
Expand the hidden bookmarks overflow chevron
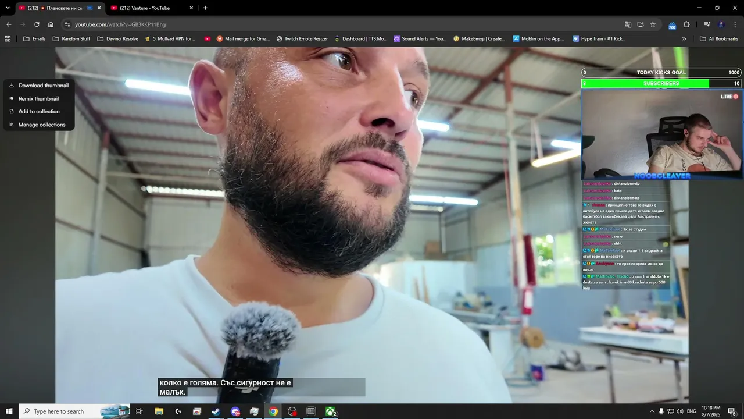684,39
